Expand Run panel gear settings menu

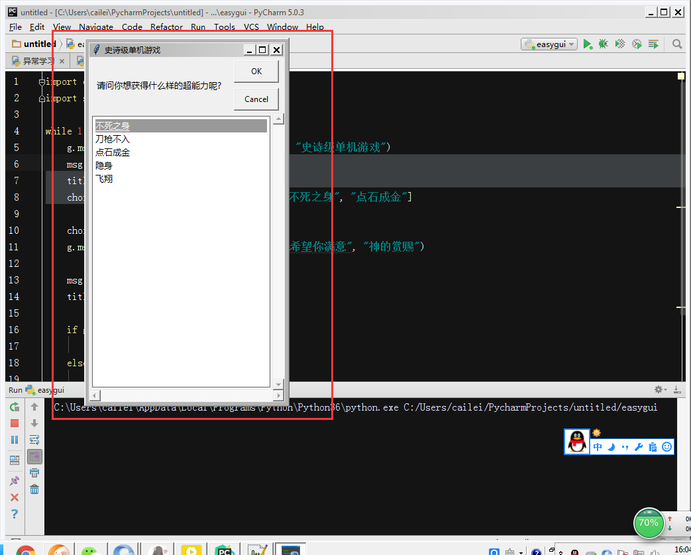coord(660,390)
